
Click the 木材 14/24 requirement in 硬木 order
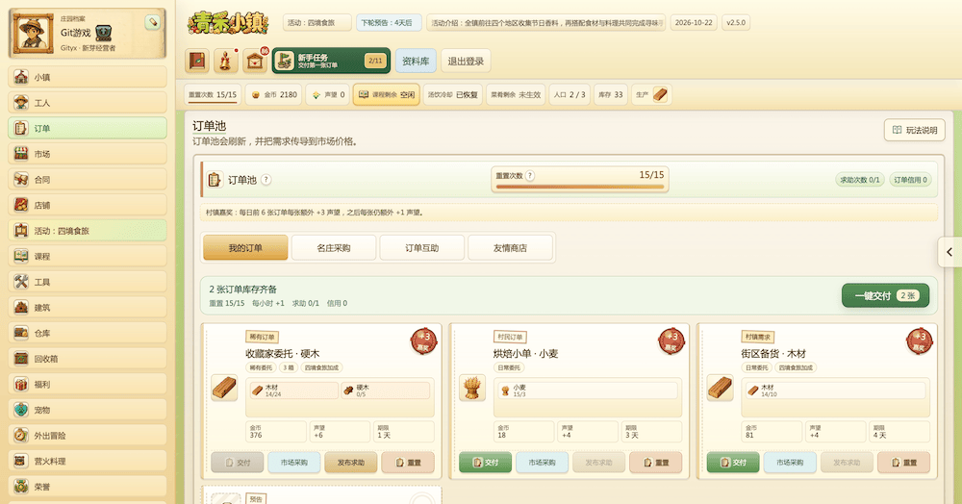[x=293, y=391]
